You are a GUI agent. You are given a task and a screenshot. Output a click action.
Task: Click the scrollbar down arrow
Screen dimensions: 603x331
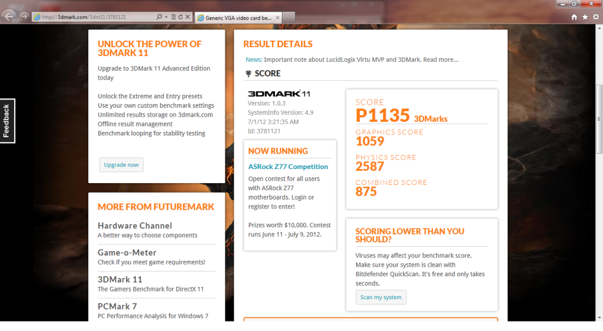(599, 318)
